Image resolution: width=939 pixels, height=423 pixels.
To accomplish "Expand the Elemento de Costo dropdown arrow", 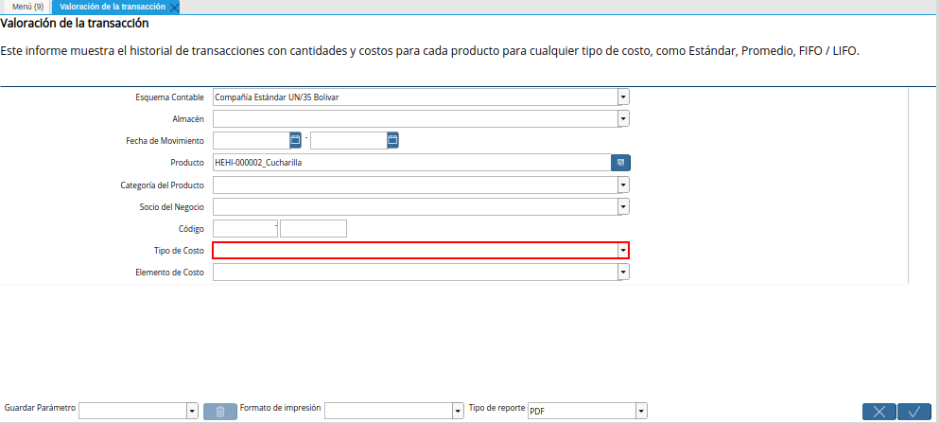I will point(623,272).
